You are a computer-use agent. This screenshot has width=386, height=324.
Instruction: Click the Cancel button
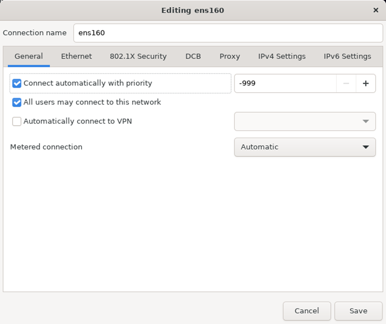[x=307, y=311]
